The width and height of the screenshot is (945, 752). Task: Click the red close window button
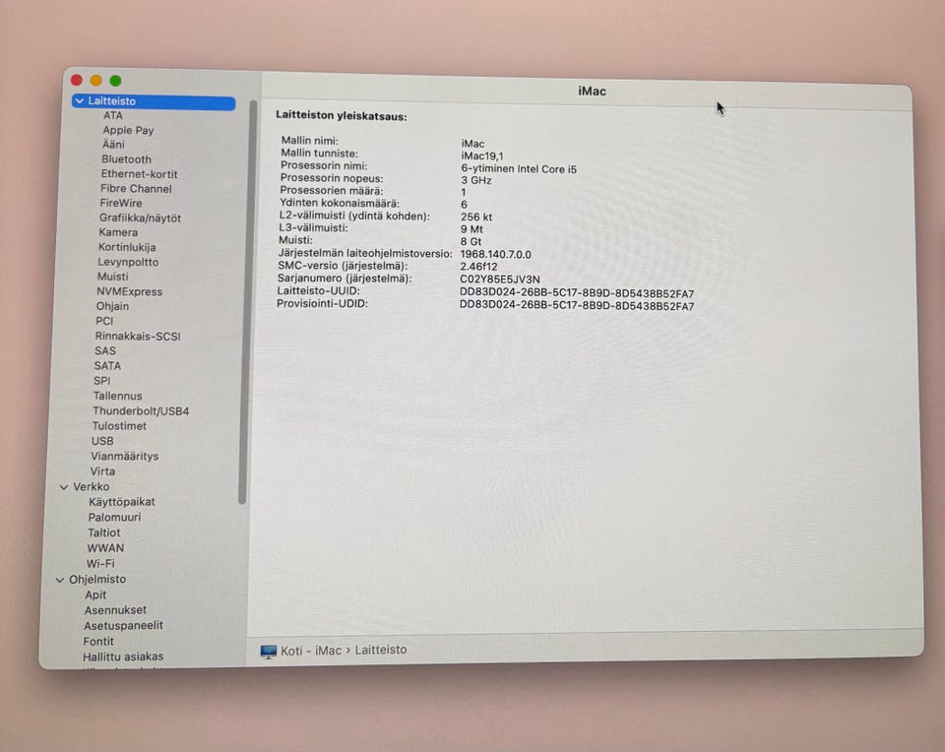click(x=77, y=80)
